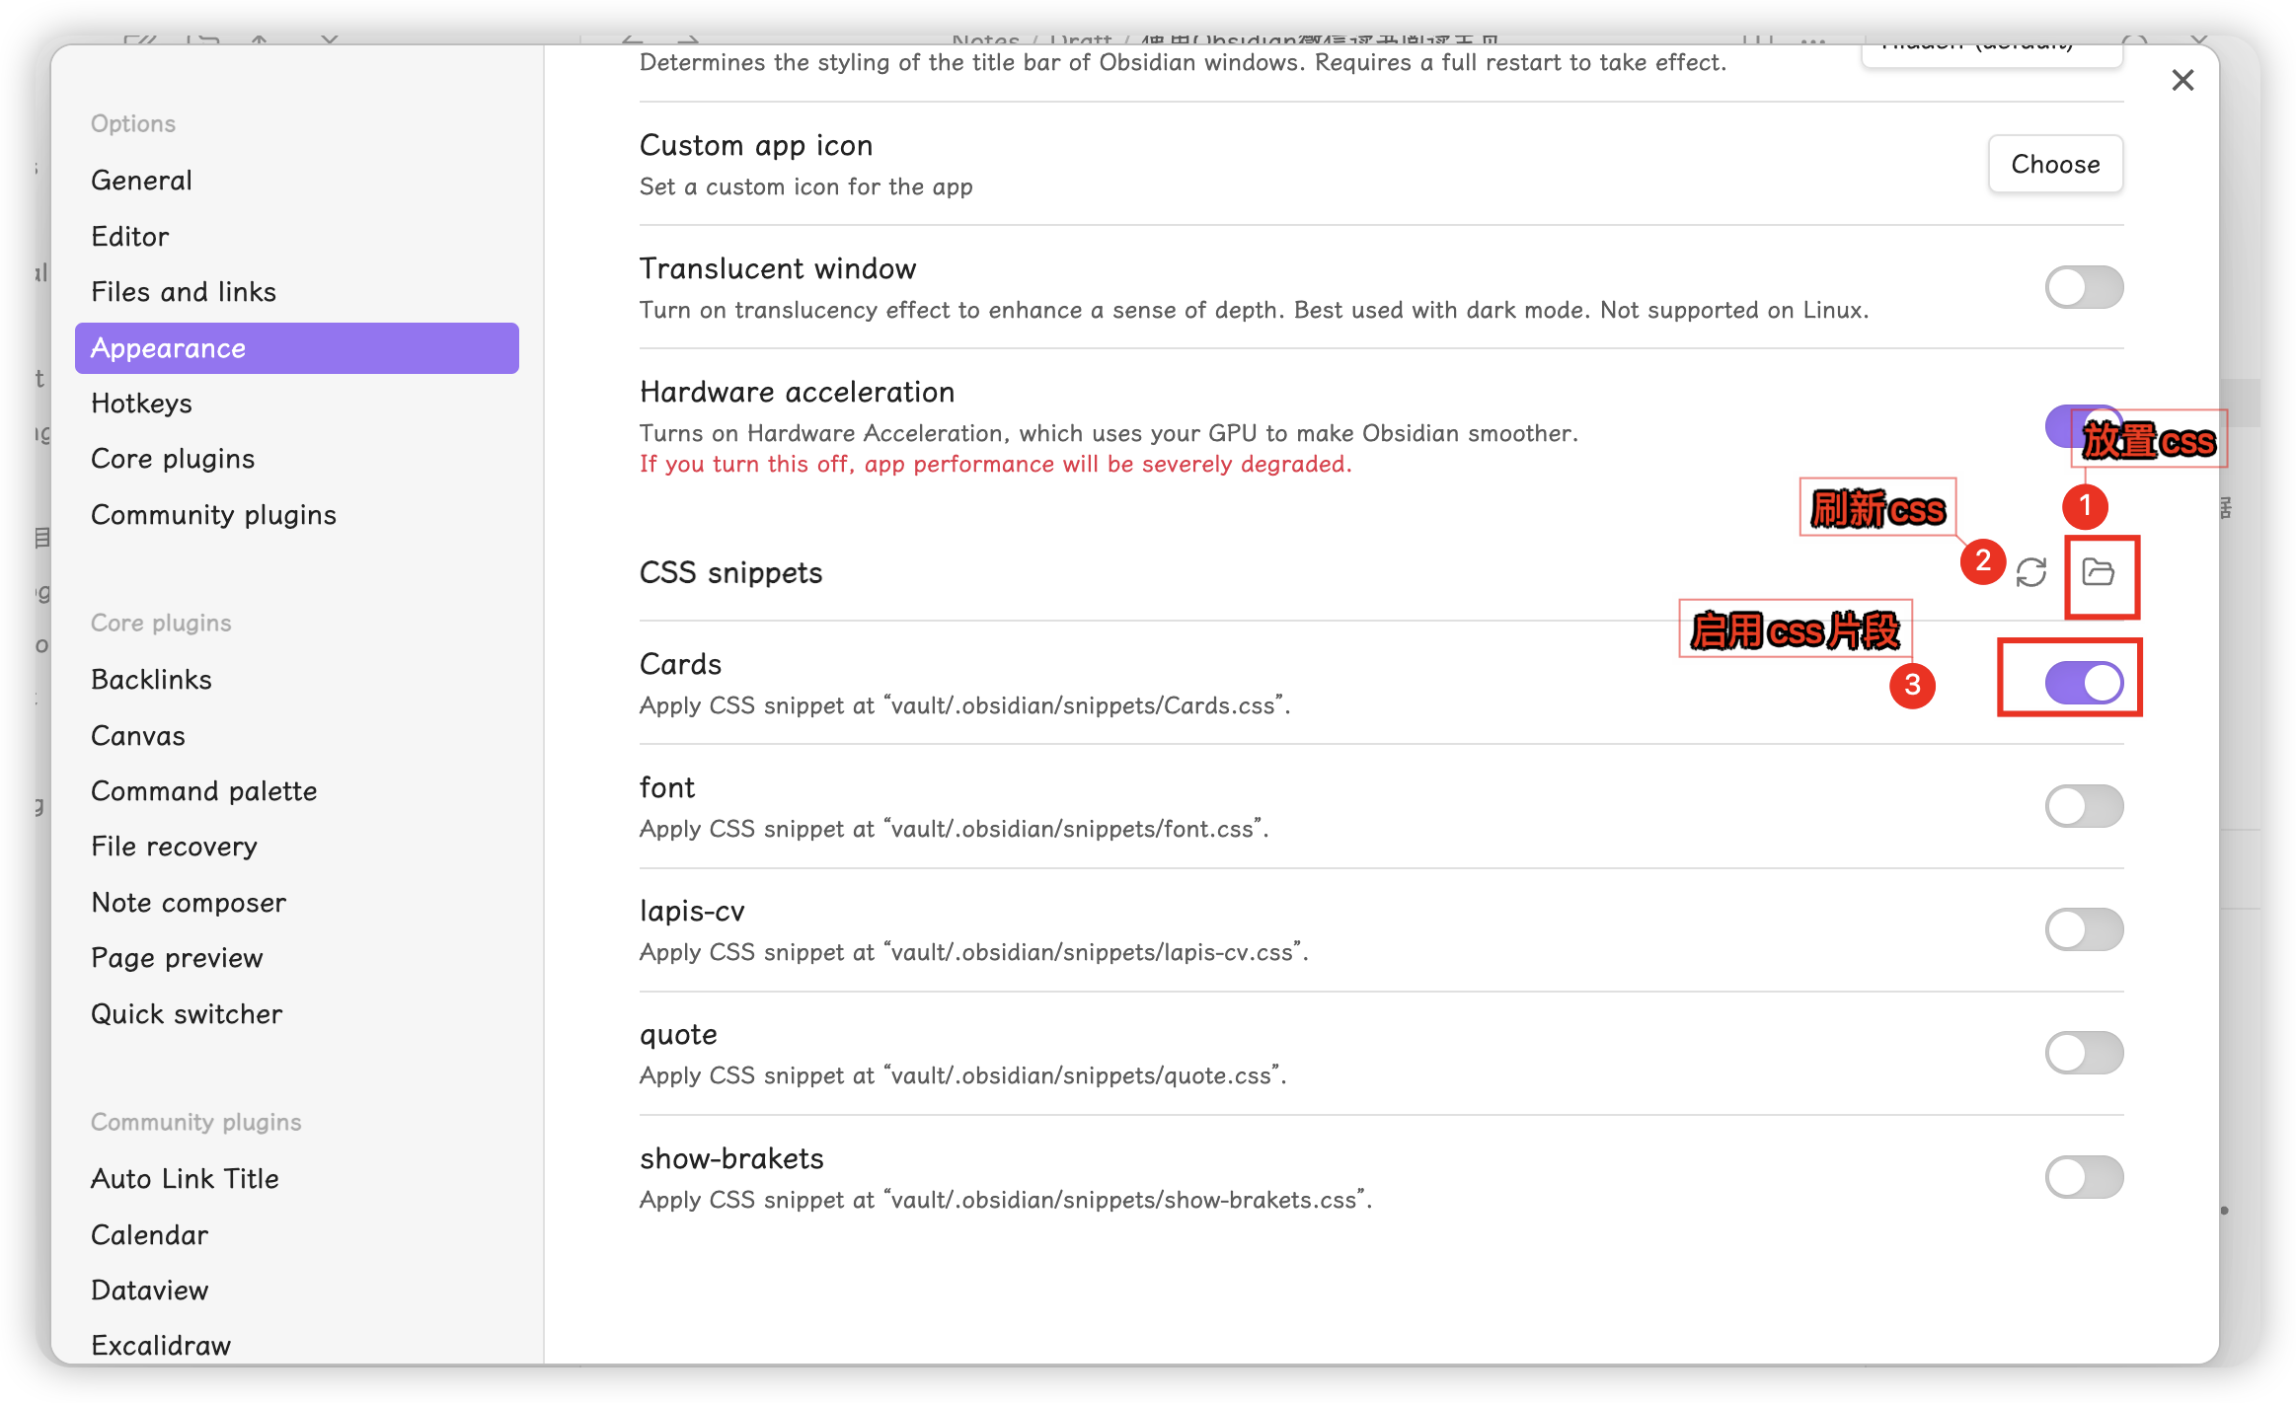Click Choose for custom app icon

point(2055,165)
